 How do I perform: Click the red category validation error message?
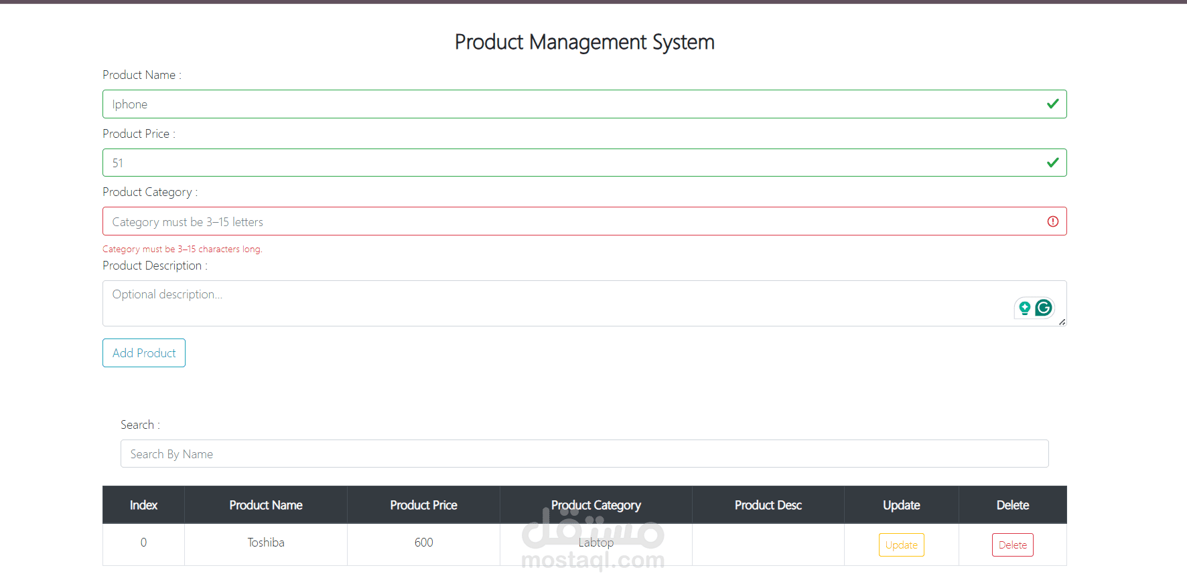pyautogui.click(x=182, y=249)
